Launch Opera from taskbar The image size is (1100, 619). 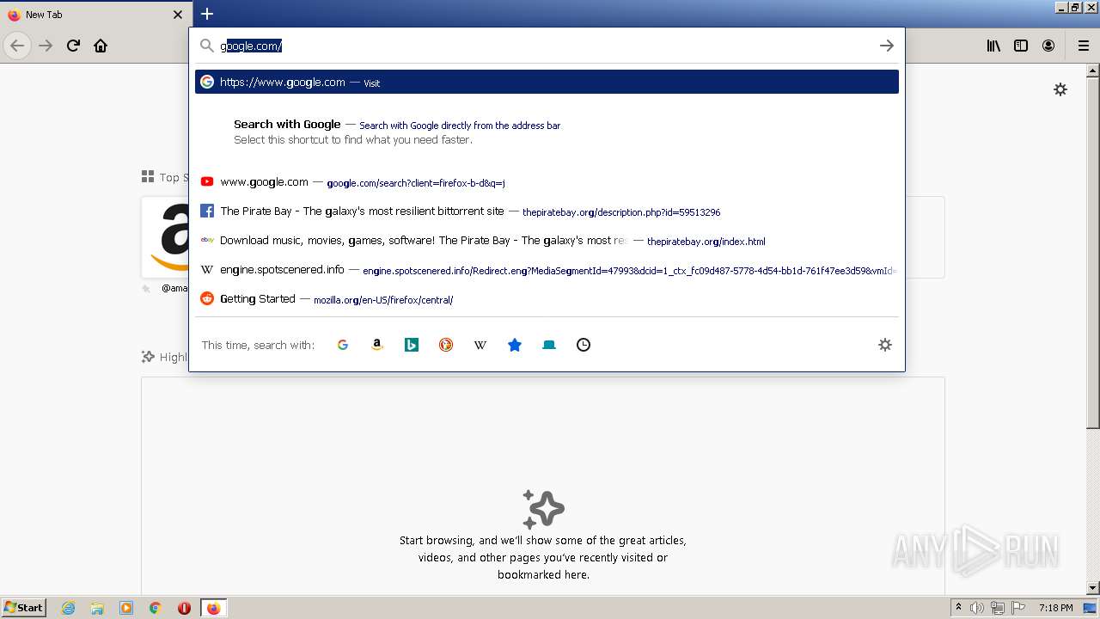184,608
